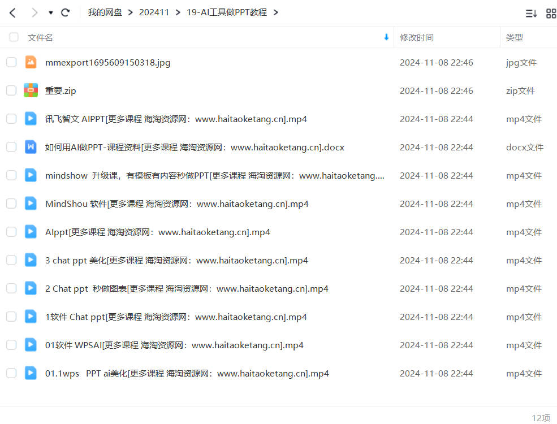Click the video icon of 01软件 WPSAI

31,345
